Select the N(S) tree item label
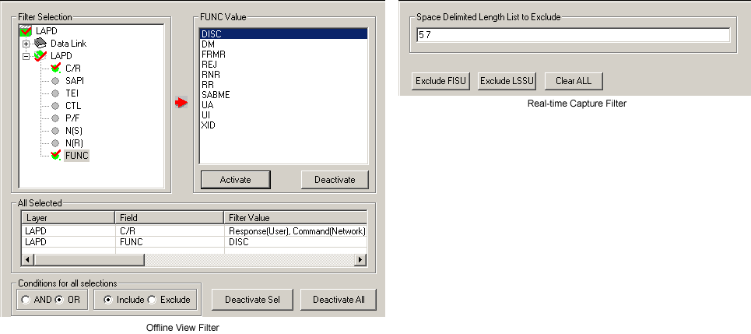 click(74, 131)
